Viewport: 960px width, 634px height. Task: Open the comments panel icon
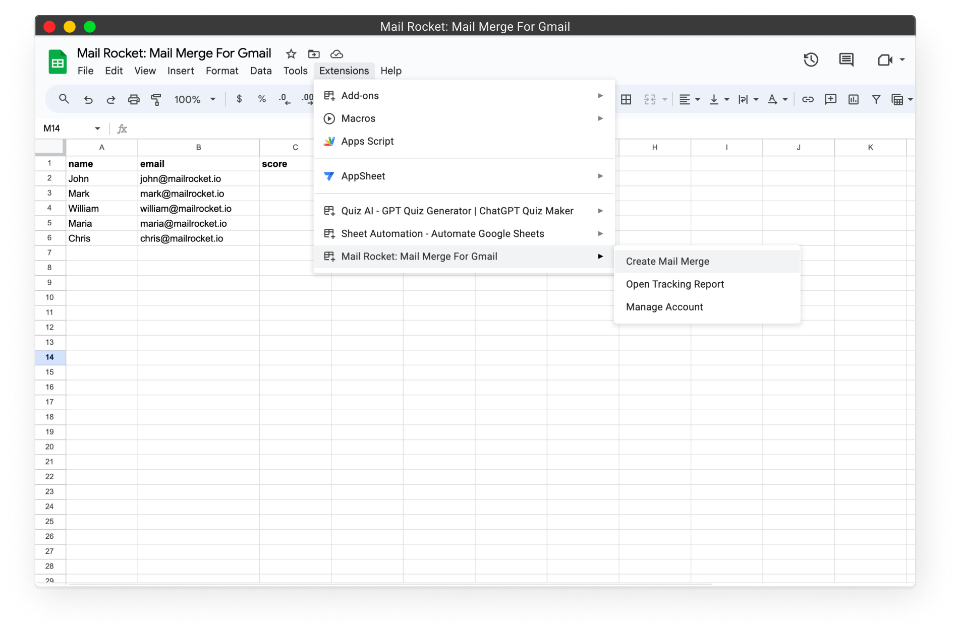pyautogui.click(x=846, y=60)
